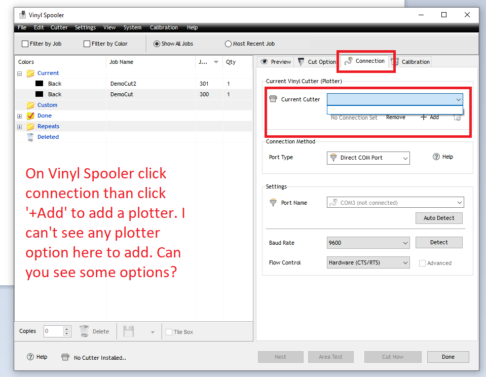Viewport: 486px width, 377px height.
Task: Enable the Advanced checkbox
Action: (422, 263)
